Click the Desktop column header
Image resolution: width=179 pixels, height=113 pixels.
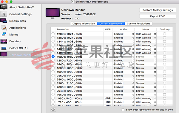point(164,29)
